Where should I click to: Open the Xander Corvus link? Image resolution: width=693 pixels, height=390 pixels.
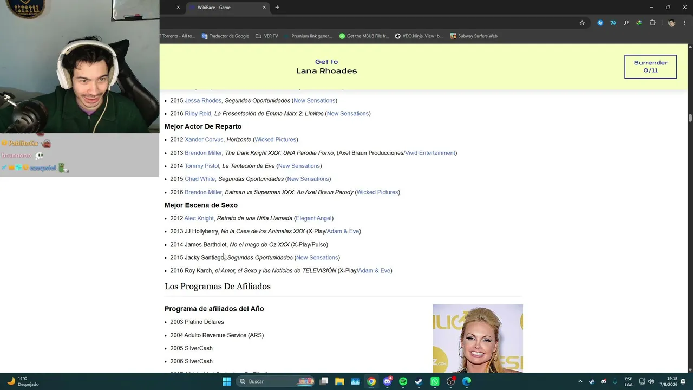point(204,140)
